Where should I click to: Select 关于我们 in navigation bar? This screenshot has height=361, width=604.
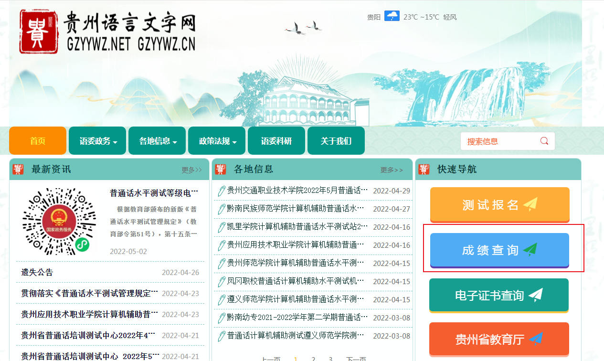pos(336,141)
